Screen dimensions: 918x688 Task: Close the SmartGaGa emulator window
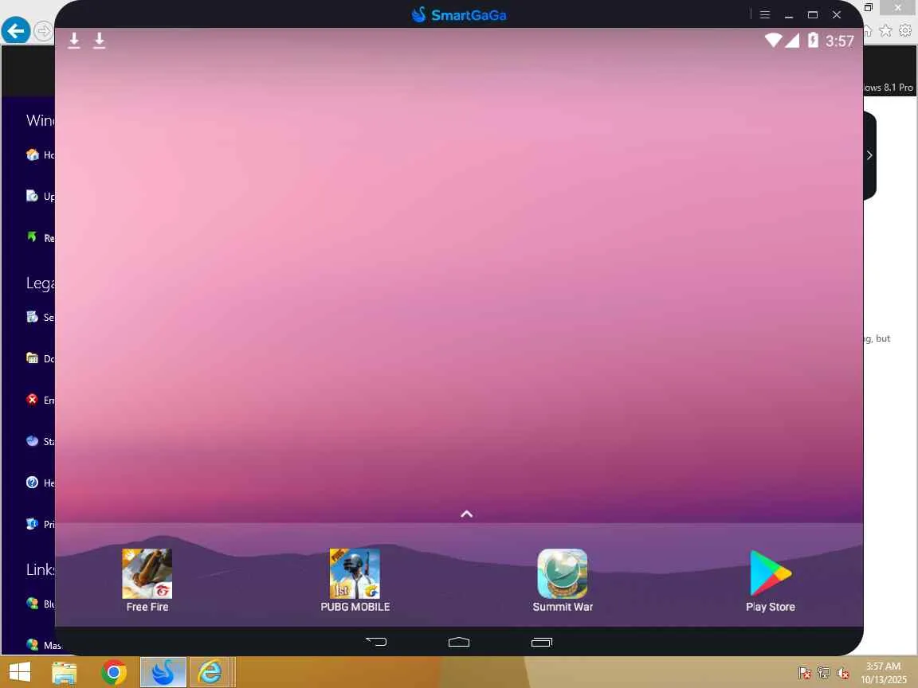[x=837, y=14]
